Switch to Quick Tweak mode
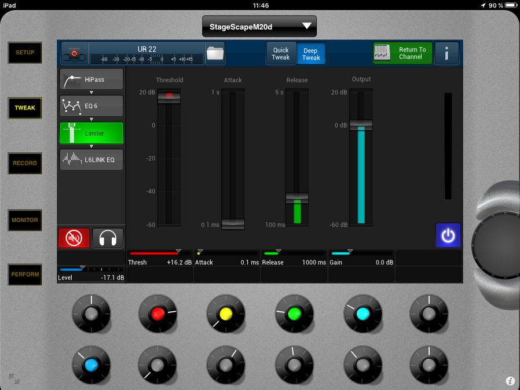Viewport: 520px width, 390px height. [281, 54]
